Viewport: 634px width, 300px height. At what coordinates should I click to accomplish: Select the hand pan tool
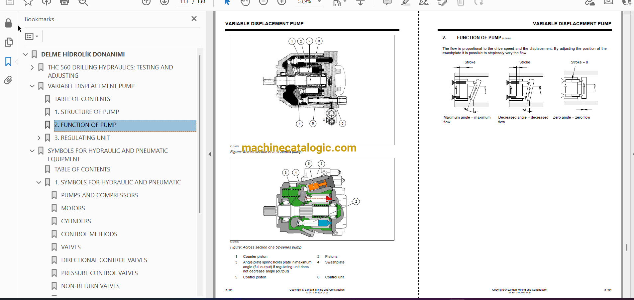pyautogui.click(x=245, y=2)
